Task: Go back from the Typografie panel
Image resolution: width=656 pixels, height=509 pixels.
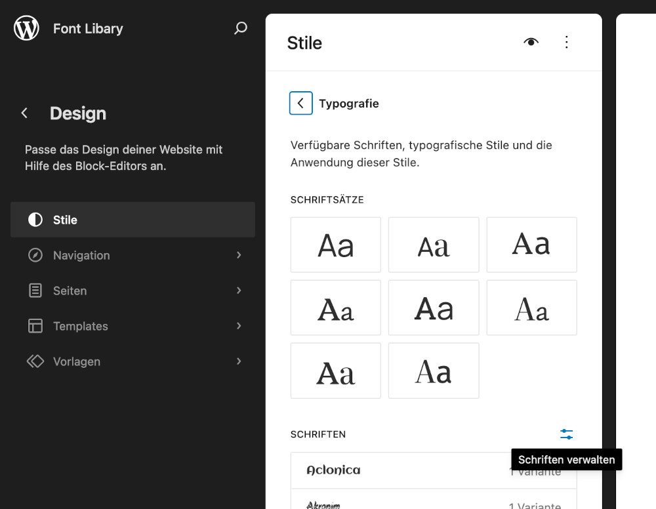Action: [300, 103]
